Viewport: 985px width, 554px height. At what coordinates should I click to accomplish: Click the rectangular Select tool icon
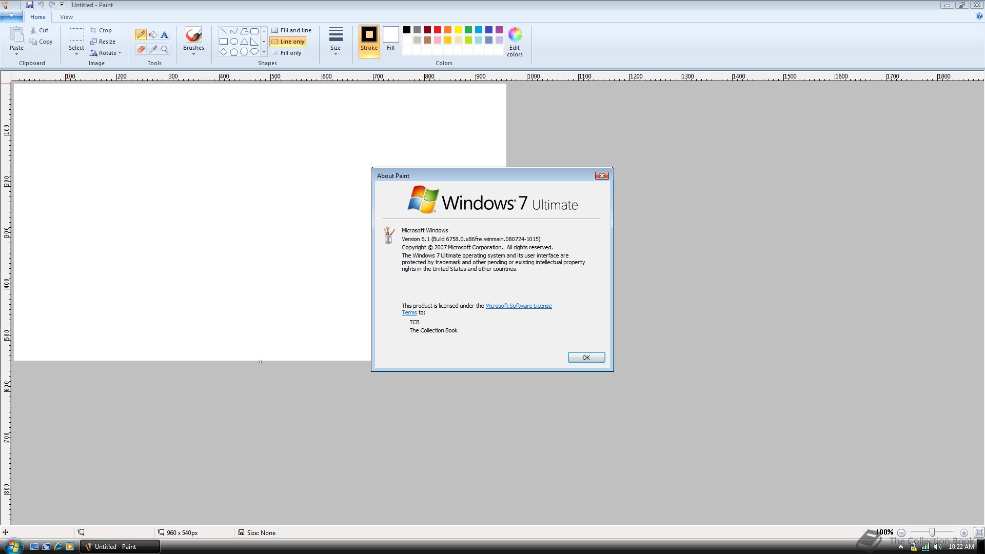[x=76, y=34]
